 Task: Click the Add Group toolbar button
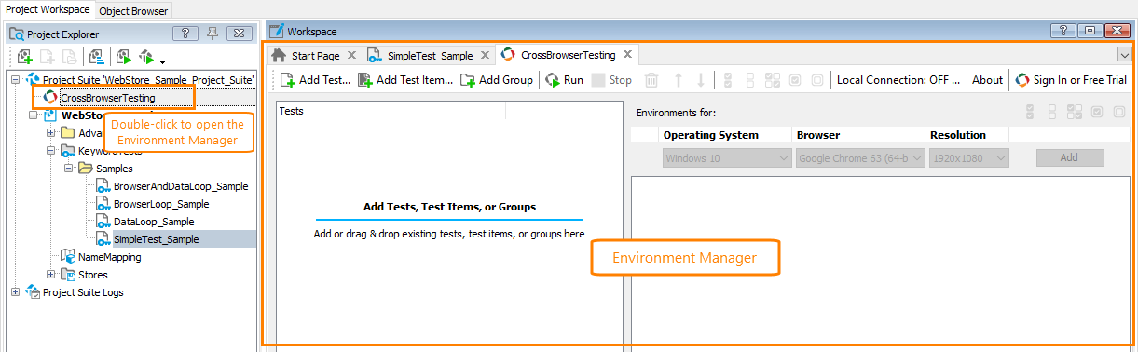tap(496, 80)
